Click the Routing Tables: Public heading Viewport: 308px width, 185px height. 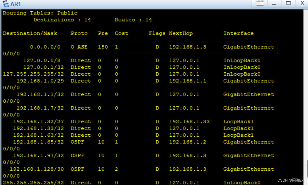click(x=40, y=13)
